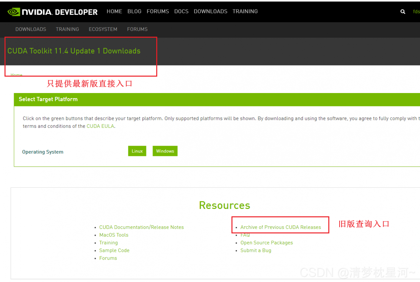The image size is (420, 282).
Task: Select ECOSYSTEM in secondary bar
Action: tap(103, 29)
